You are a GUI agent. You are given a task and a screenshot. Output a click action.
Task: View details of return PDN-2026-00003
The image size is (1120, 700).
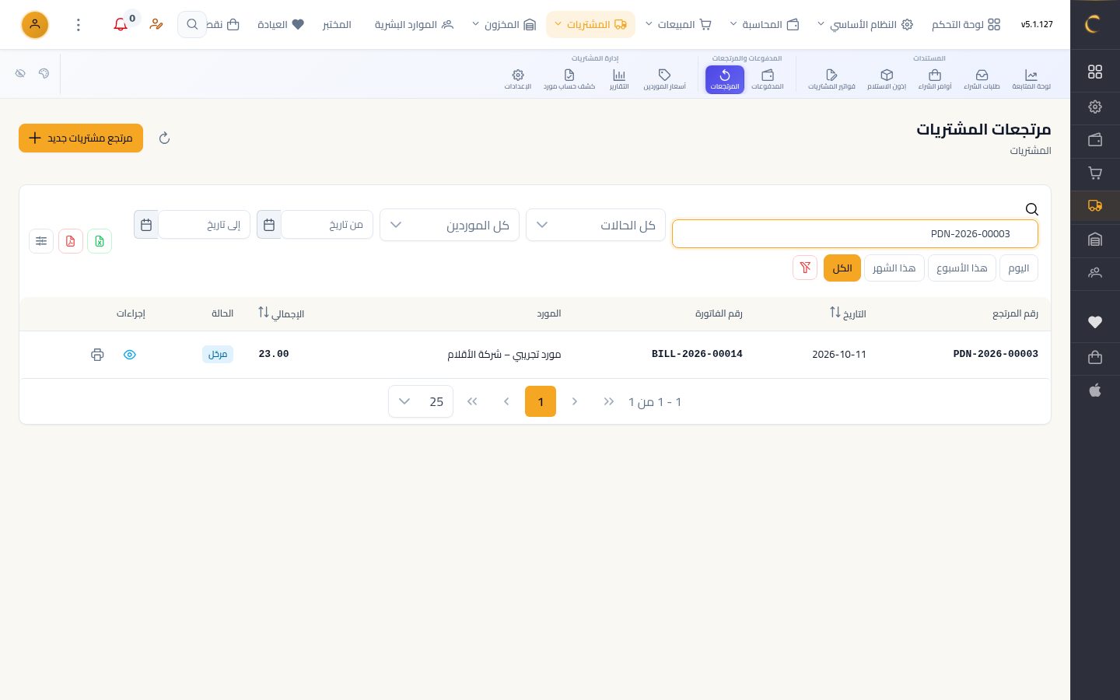pos(130,355)
